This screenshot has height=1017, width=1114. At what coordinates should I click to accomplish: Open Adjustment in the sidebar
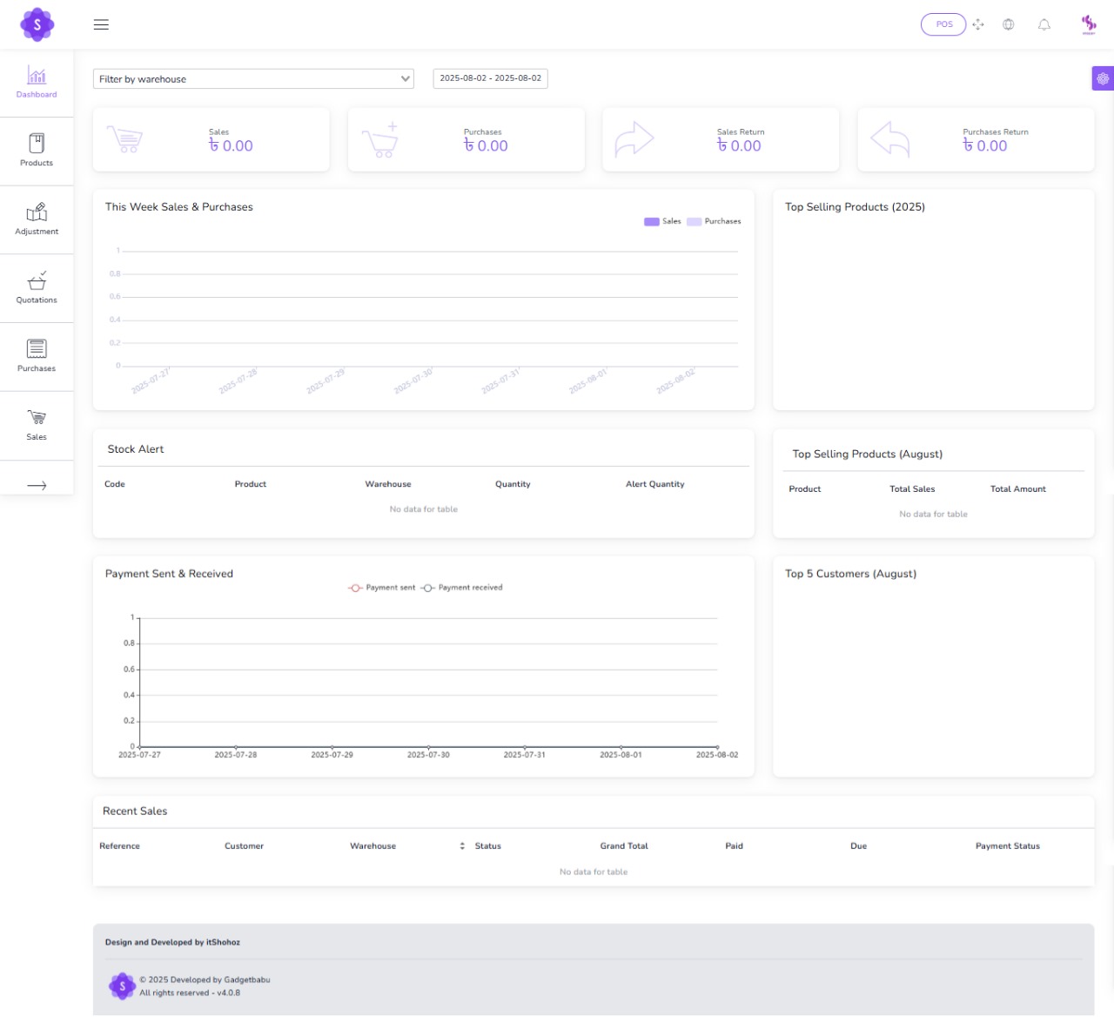(x=37, y=219)
